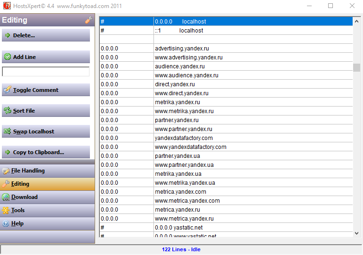The image size is (363, 255).
Task: Select the www.metrika.yandex.ru entry
Action: pos(226,111)
